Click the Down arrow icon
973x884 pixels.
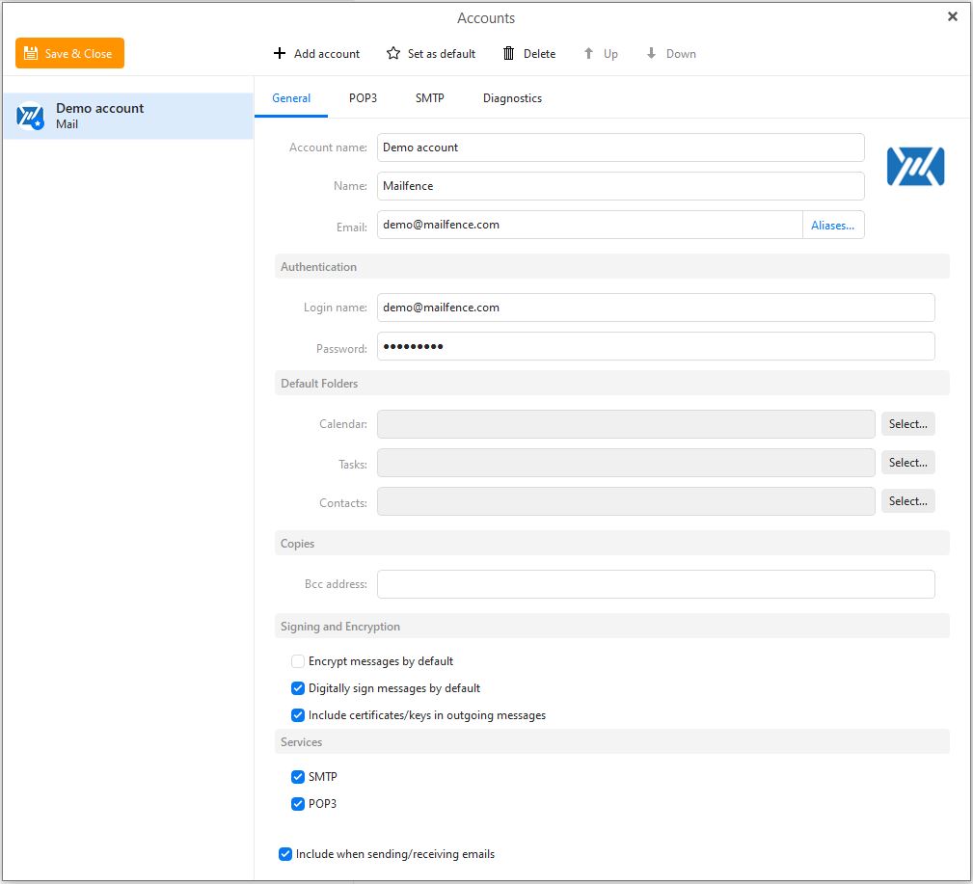651,53
